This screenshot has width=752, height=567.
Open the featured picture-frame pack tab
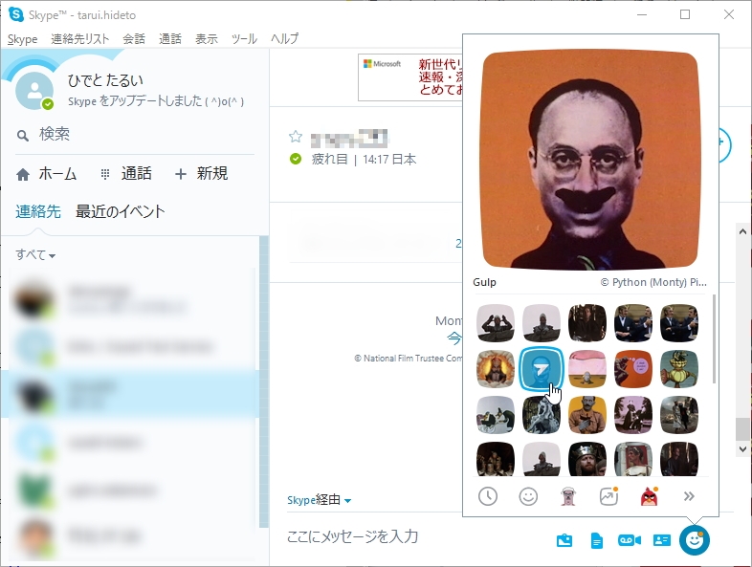pyautogui.click(x=608, y=496)
